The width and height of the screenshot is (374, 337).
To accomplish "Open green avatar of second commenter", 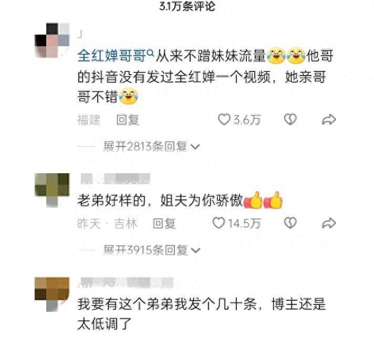I will [x=52, y=190].
